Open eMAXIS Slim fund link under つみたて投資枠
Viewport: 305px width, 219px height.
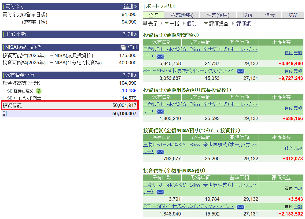(x=200, y=148)
